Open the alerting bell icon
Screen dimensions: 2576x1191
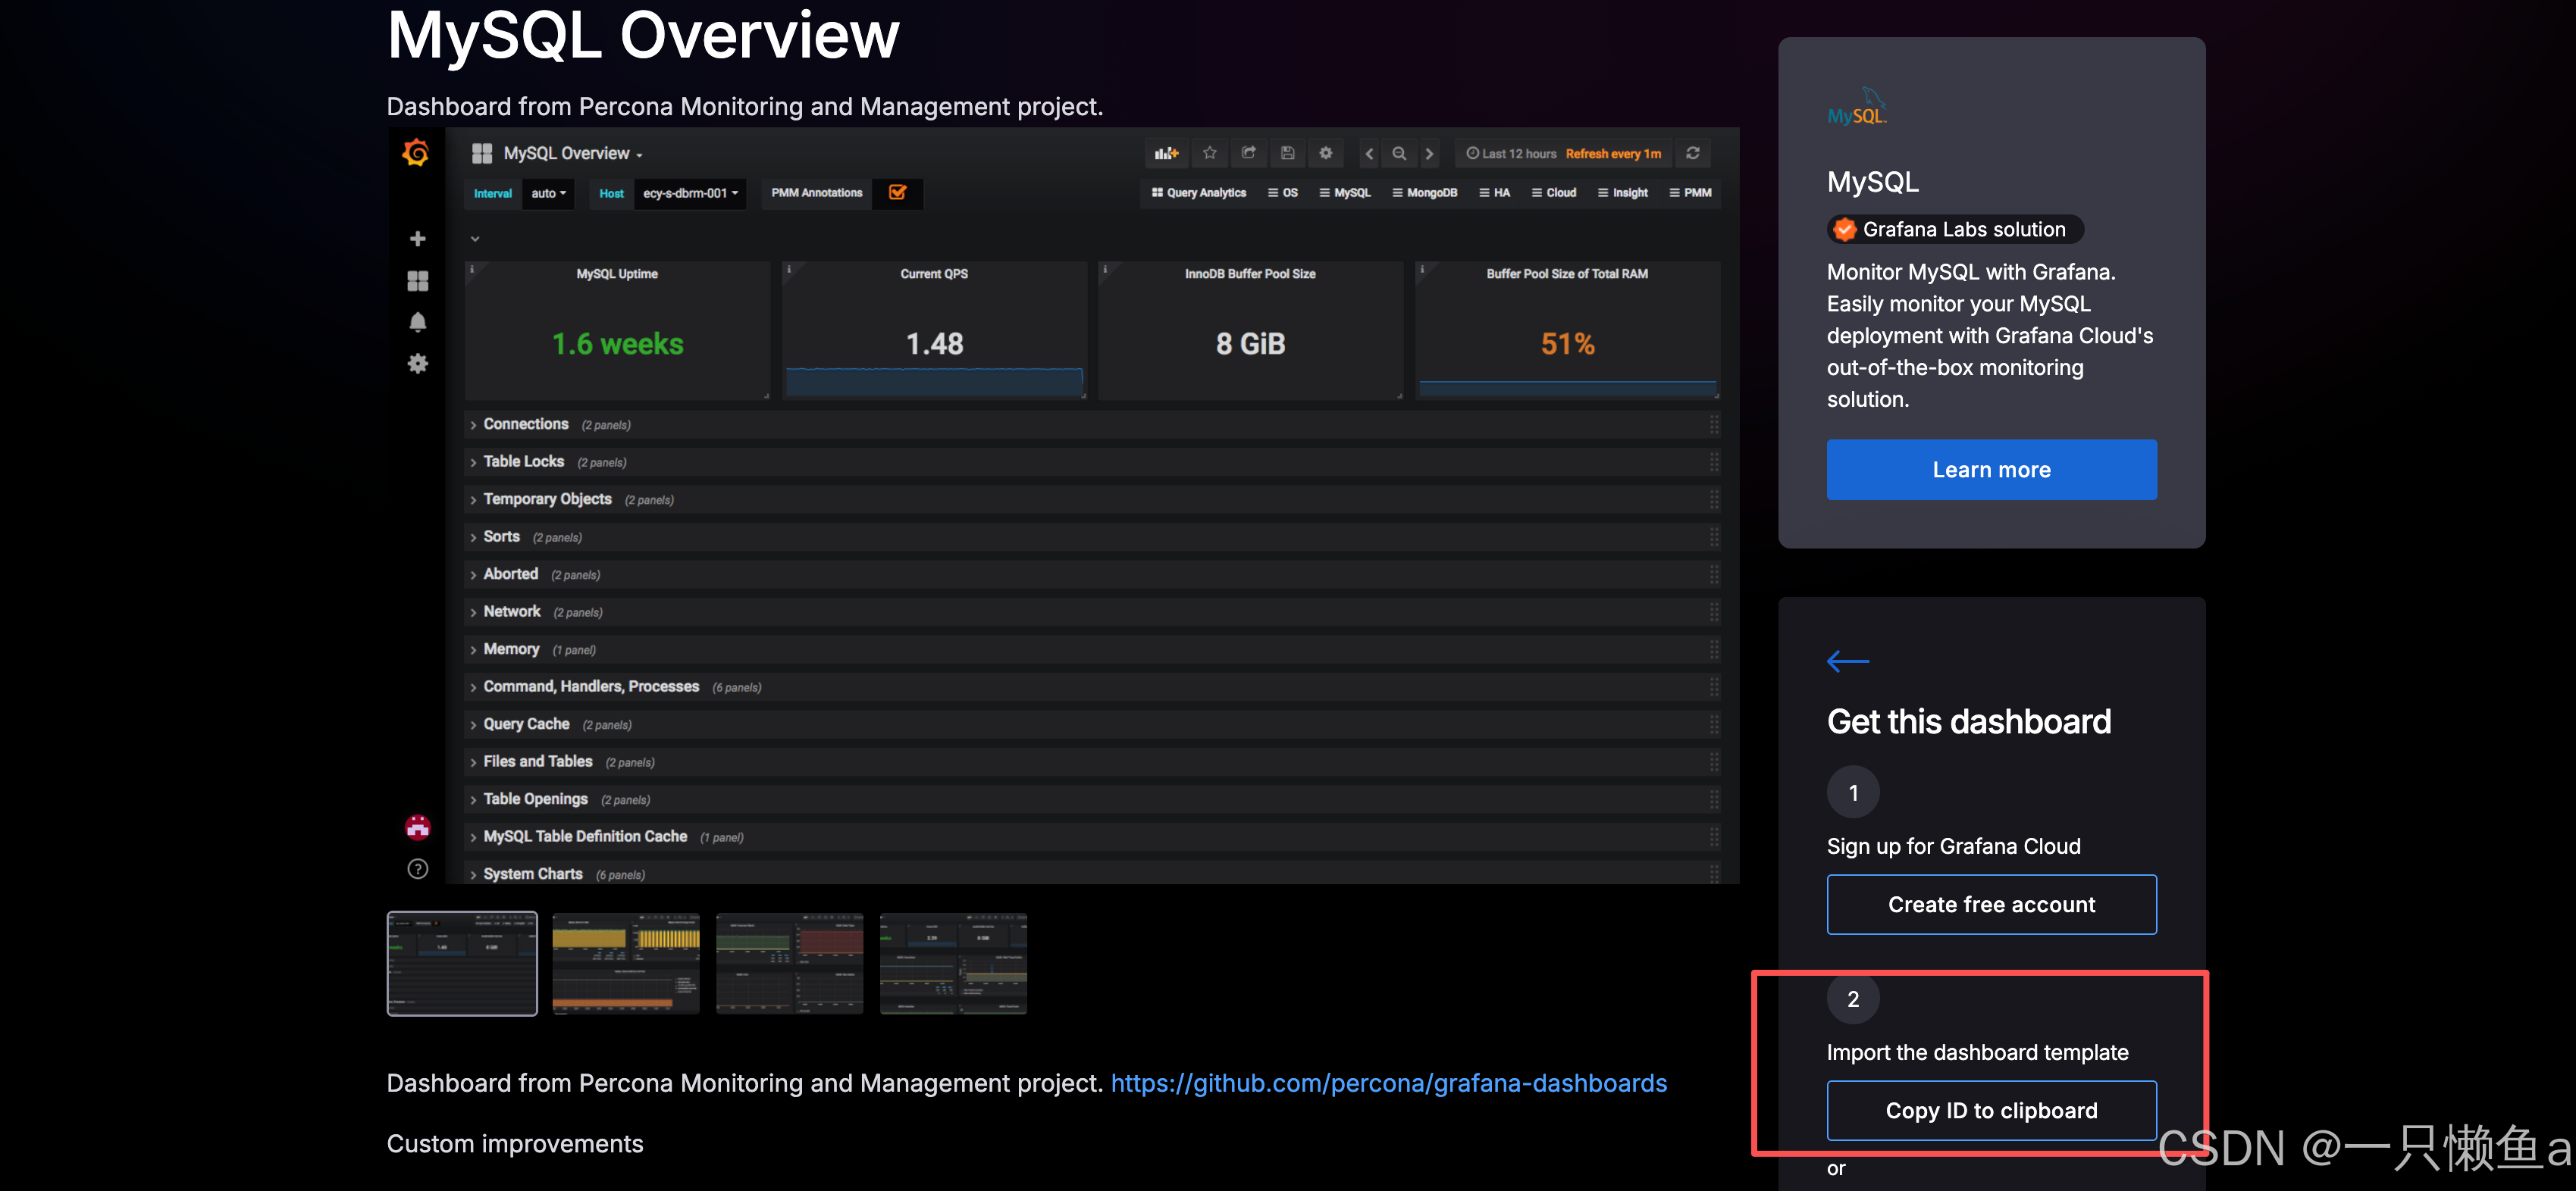(418, 322)
